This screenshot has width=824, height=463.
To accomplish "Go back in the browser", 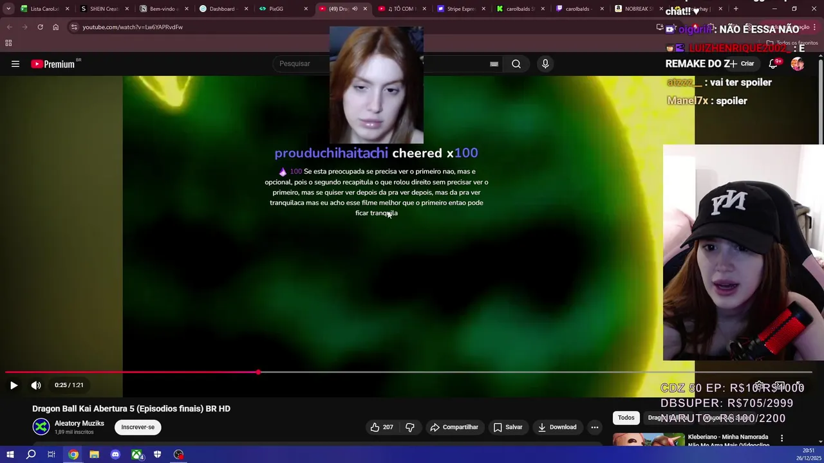I will pos(9,27).
